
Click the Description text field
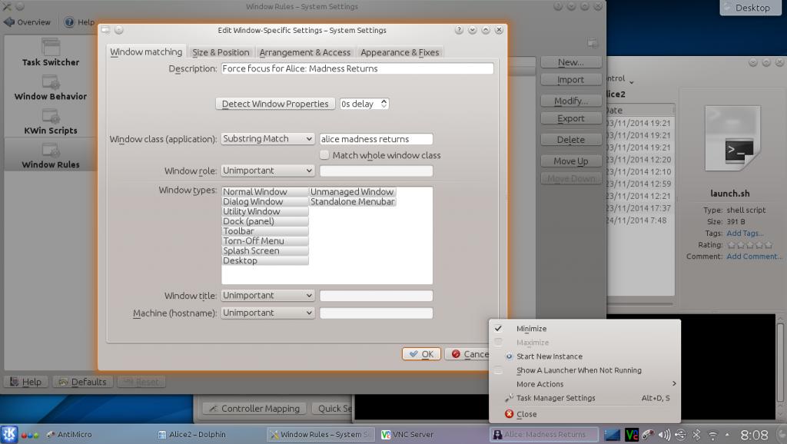357,68
